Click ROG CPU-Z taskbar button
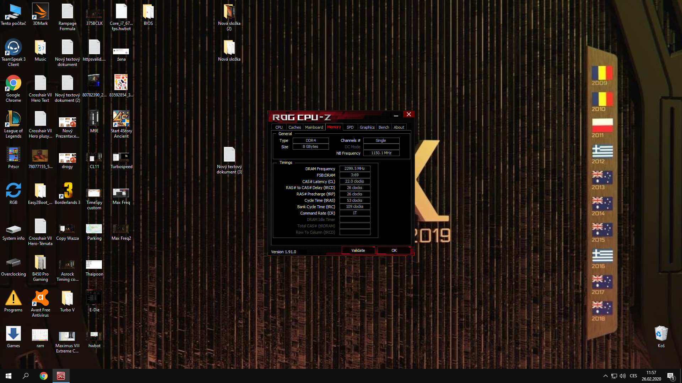 coord(61,376)
